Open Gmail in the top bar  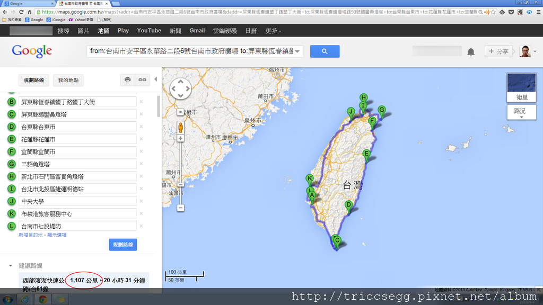(x=197, y=31)
